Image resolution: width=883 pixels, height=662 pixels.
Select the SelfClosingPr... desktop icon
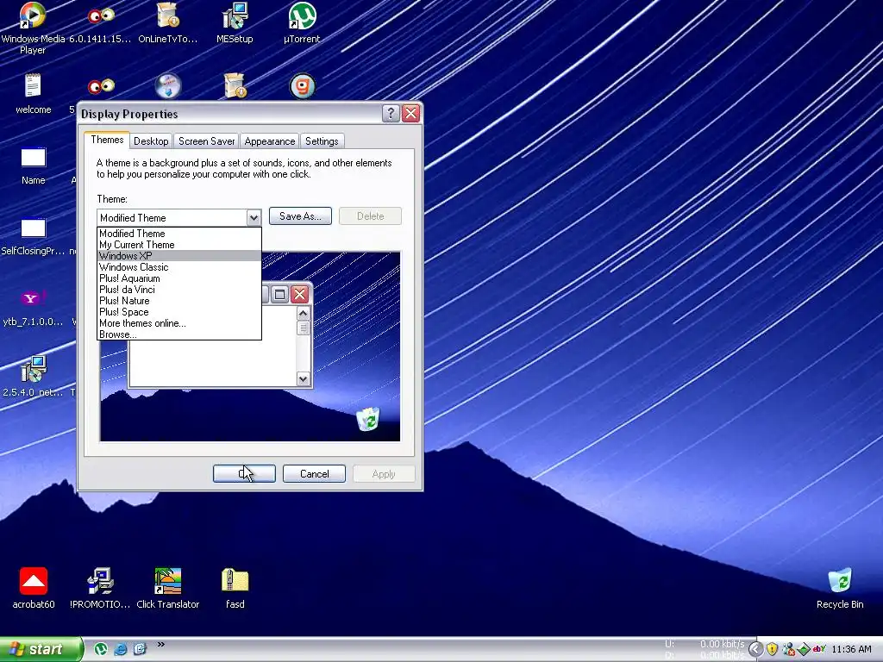coord(34,236)
